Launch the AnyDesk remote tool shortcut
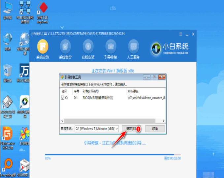The height and width of the screenshot is (178, 224). (42, 12)
